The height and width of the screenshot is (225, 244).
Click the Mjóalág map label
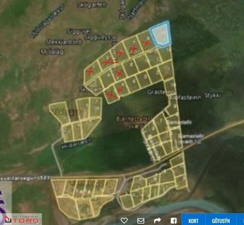click(52, 52)
